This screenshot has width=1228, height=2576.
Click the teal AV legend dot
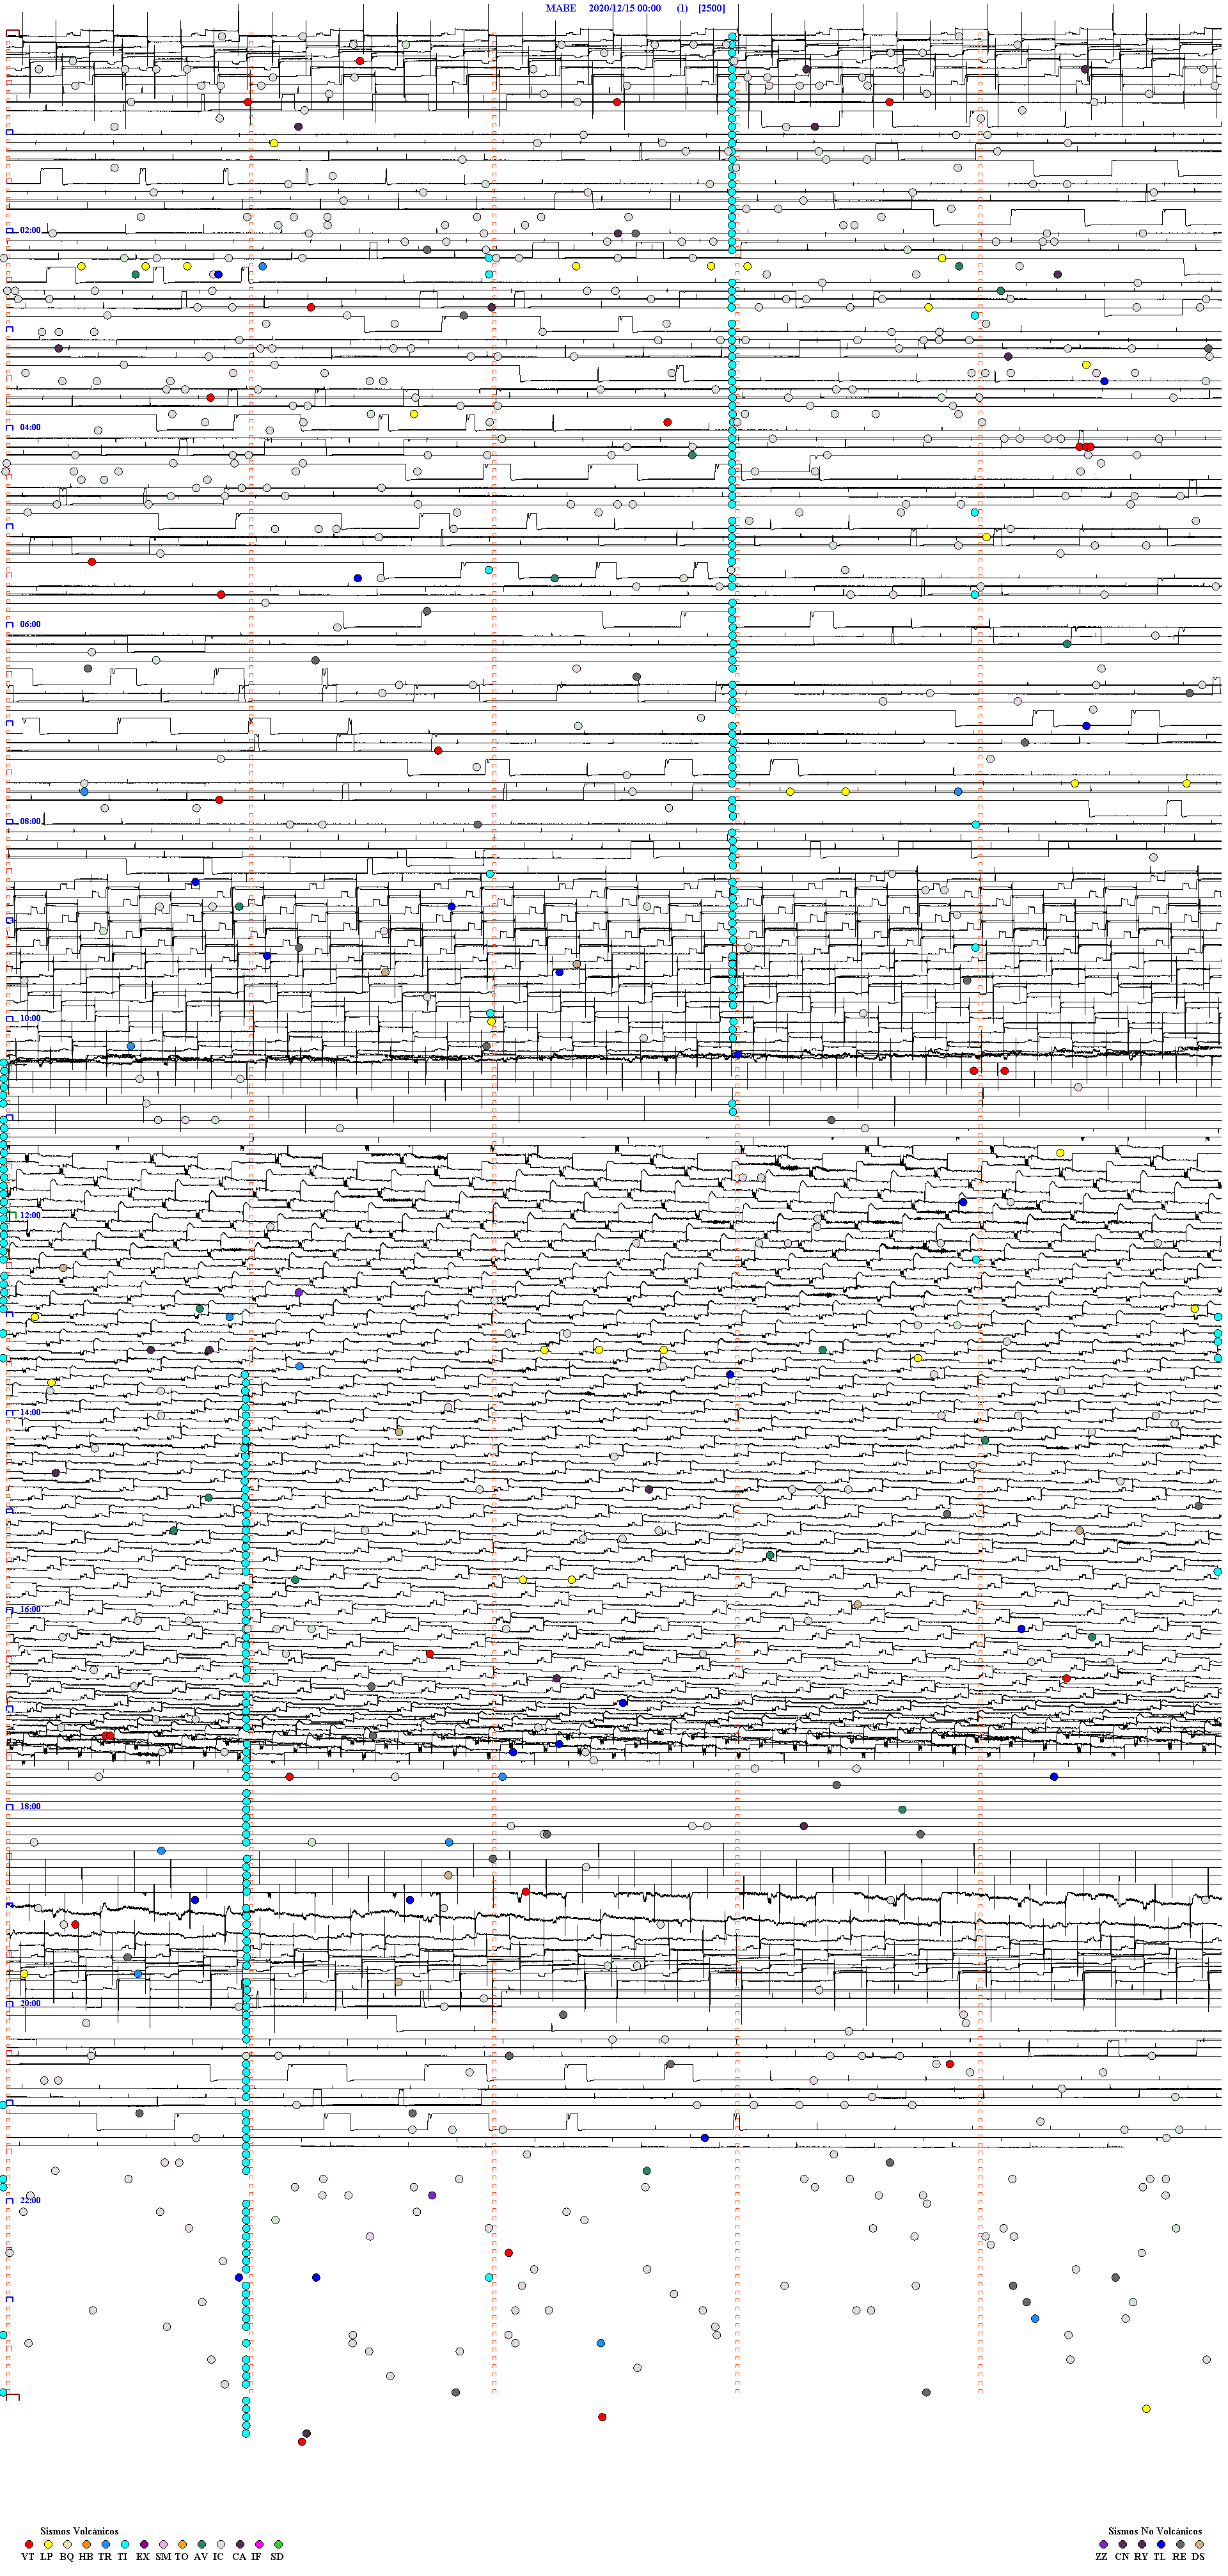tap(202, 2545)
